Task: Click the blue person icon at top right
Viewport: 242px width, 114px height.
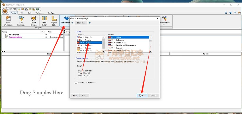Action: (x=226, y=13)
